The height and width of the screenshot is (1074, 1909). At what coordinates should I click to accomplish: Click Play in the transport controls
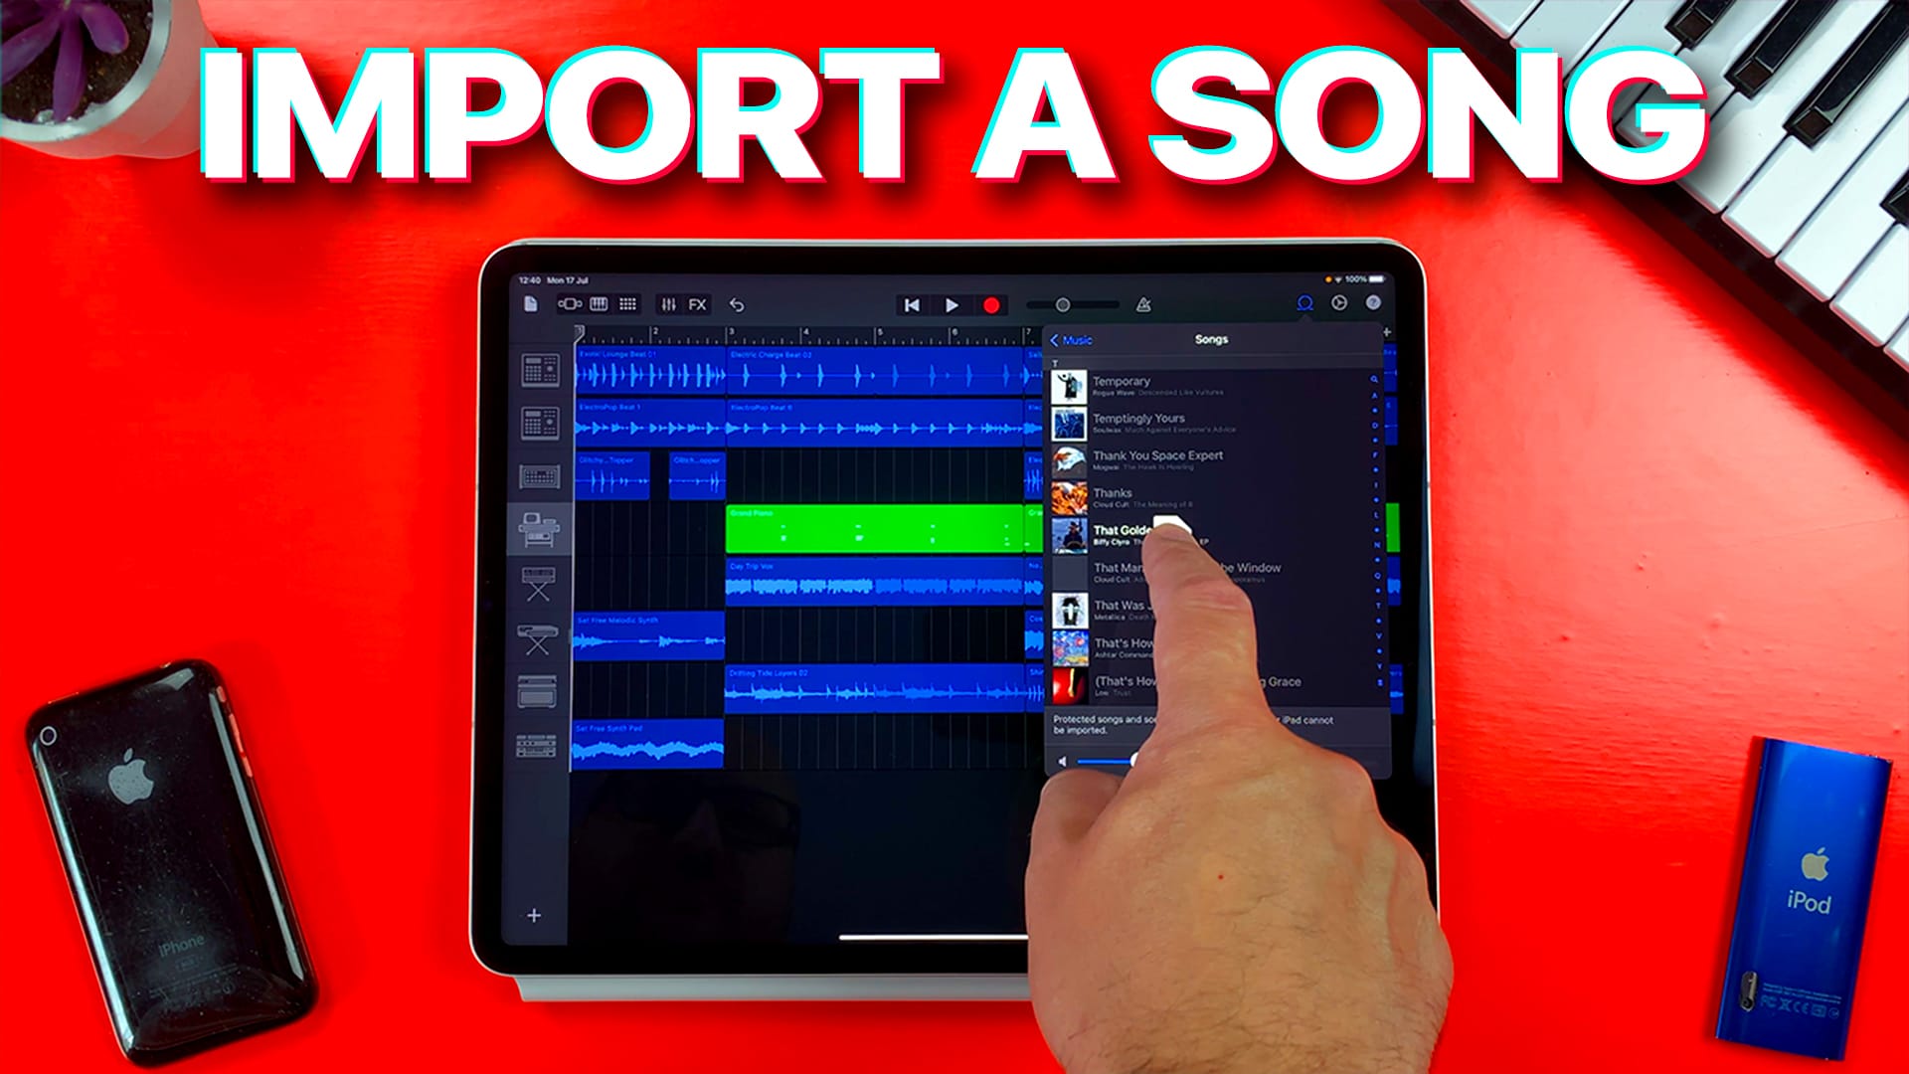pyautogui.click(x=952, y=303)
